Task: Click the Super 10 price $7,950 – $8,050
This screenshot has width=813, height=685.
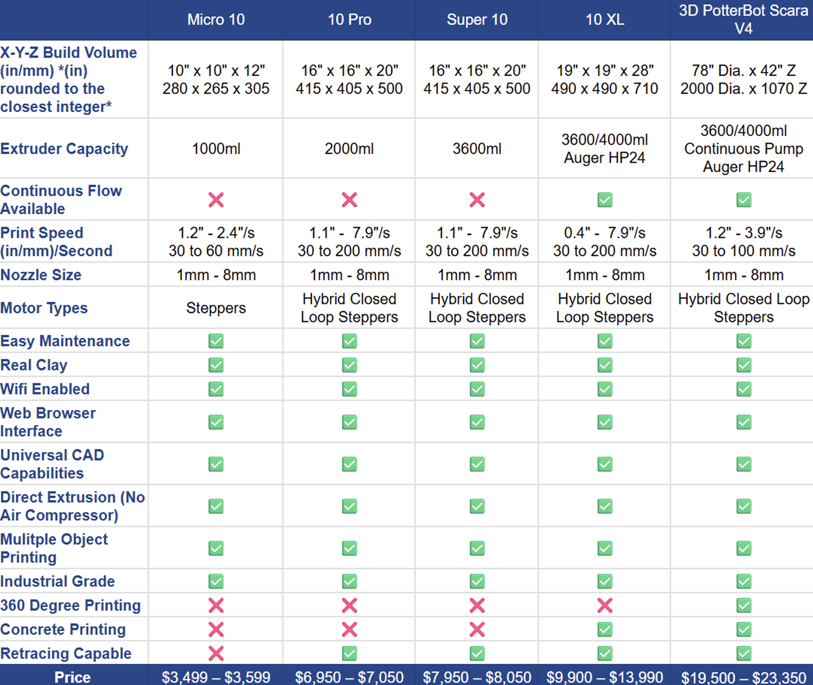Action: tap(477, 677)
